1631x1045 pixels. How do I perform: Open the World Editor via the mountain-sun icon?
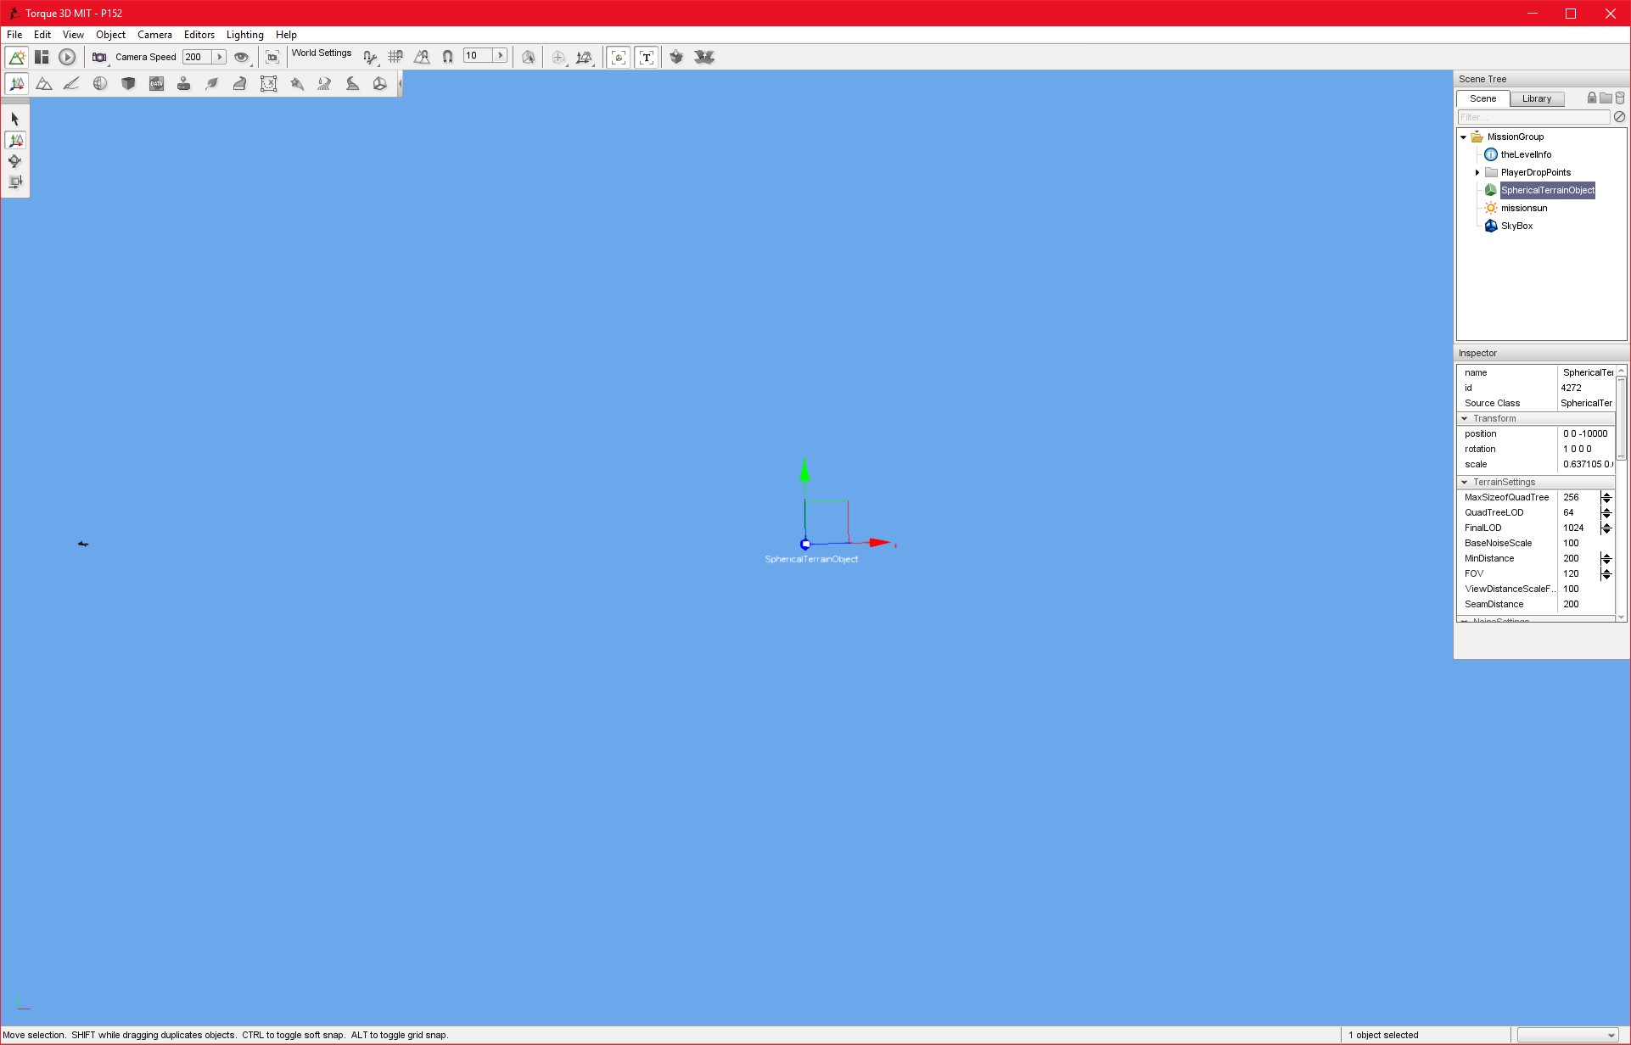(x=16, y=57)
